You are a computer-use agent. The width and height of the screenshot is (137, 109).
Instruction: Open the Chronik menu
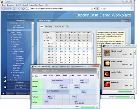click(25, 5)
